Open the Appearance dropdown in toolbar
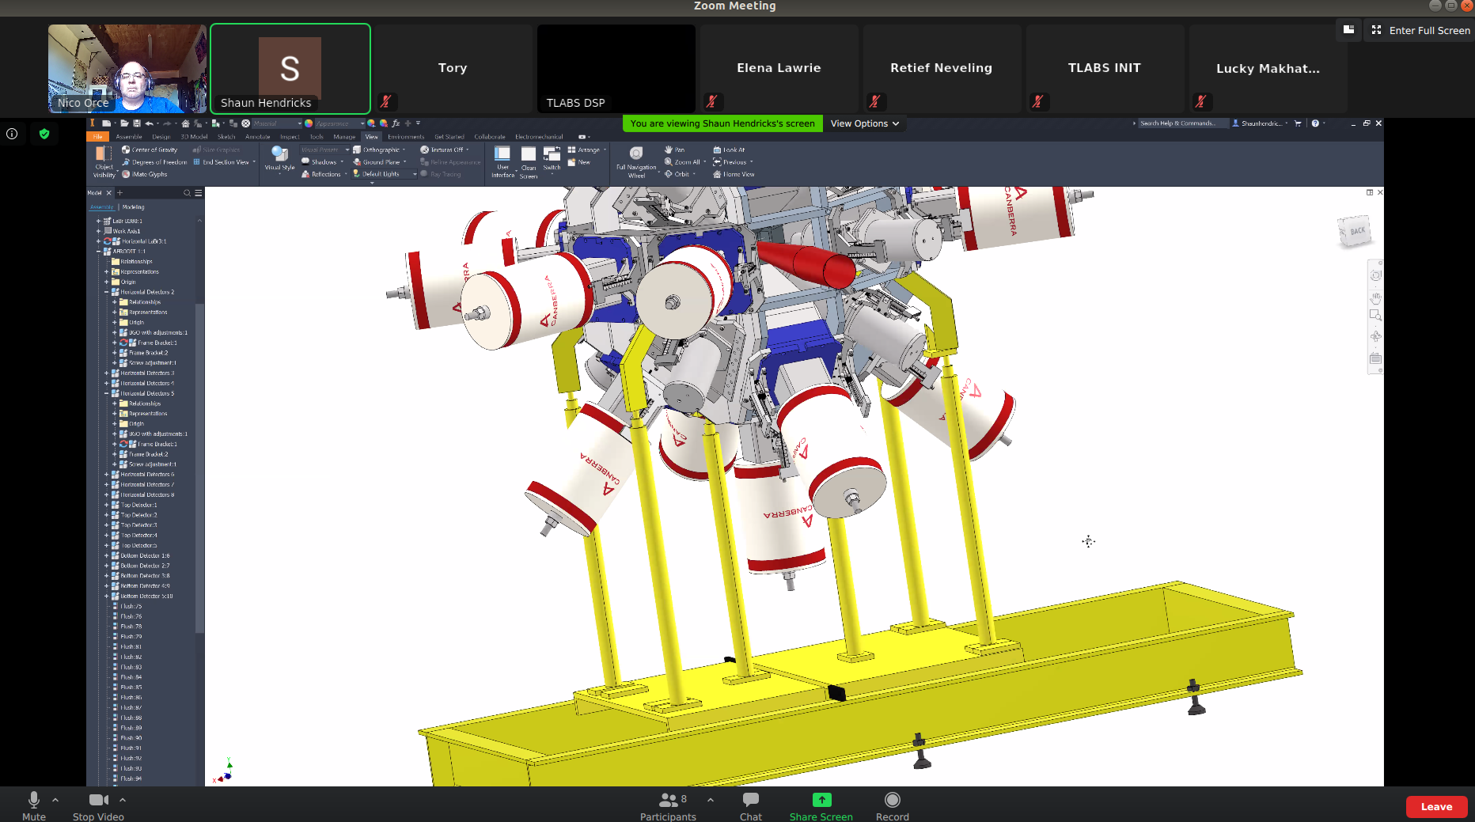This screenshot has height=822, width=1475. [339, 123]
